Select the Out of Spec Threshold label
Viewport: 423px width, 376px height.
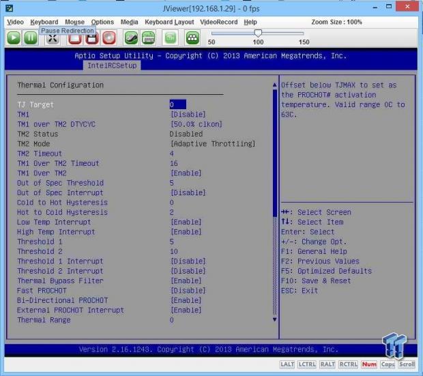click(60, 183)
